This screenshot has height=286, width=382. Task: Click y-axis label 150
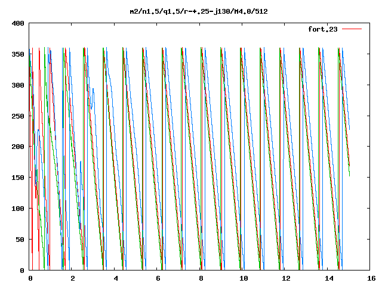[18, 178]
